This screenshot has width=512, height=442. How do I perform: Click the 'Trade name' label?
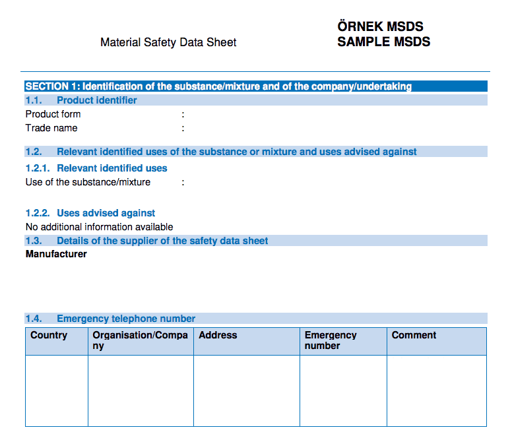(51, 128)
